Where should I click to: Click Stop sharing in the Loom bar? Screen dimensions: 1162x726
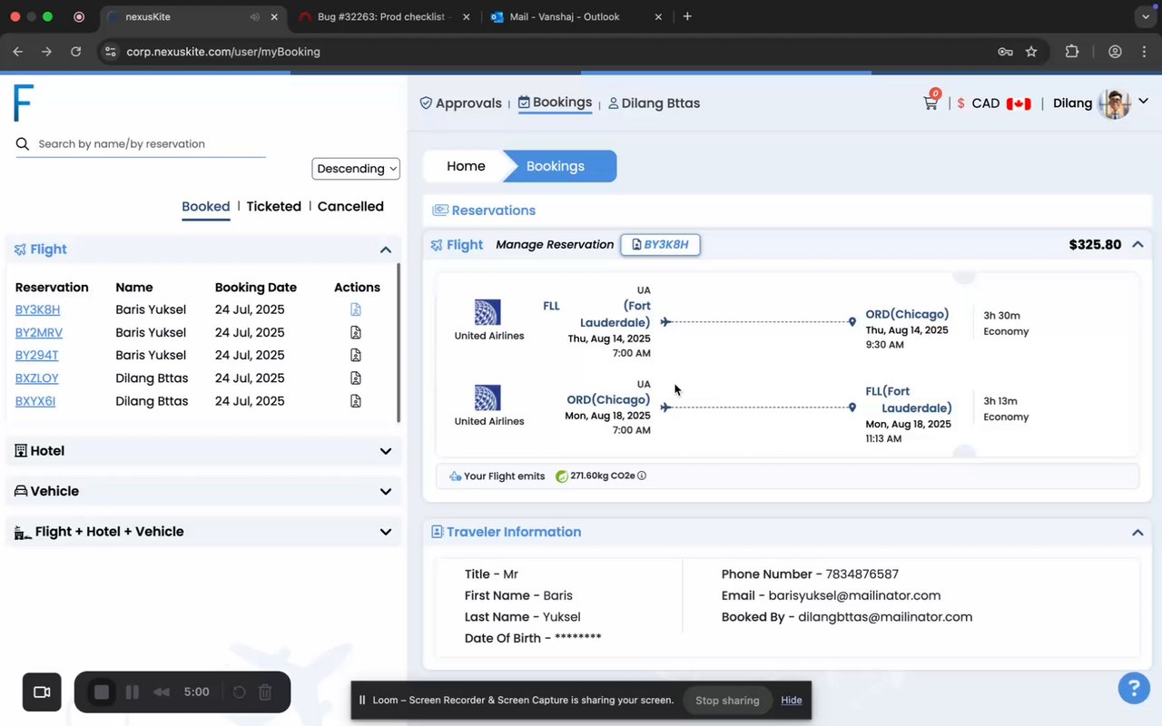click(x=727, y=700)
